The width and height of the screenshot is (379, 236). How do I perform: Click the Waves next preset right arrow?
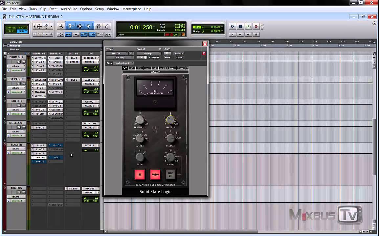(x=155, y=68)
